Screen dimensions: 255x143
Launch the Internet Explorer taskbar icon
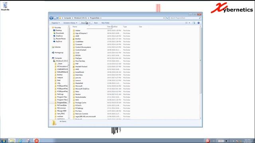pos(20,141)
